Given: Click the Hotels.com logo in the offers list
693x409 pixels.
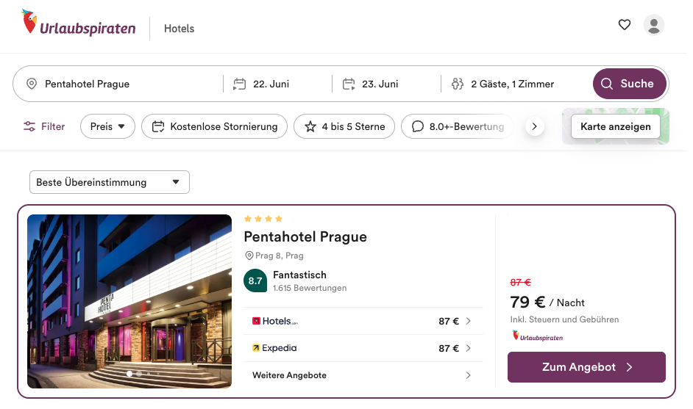Looking at the screenshot, I should (x=275, y=321).
